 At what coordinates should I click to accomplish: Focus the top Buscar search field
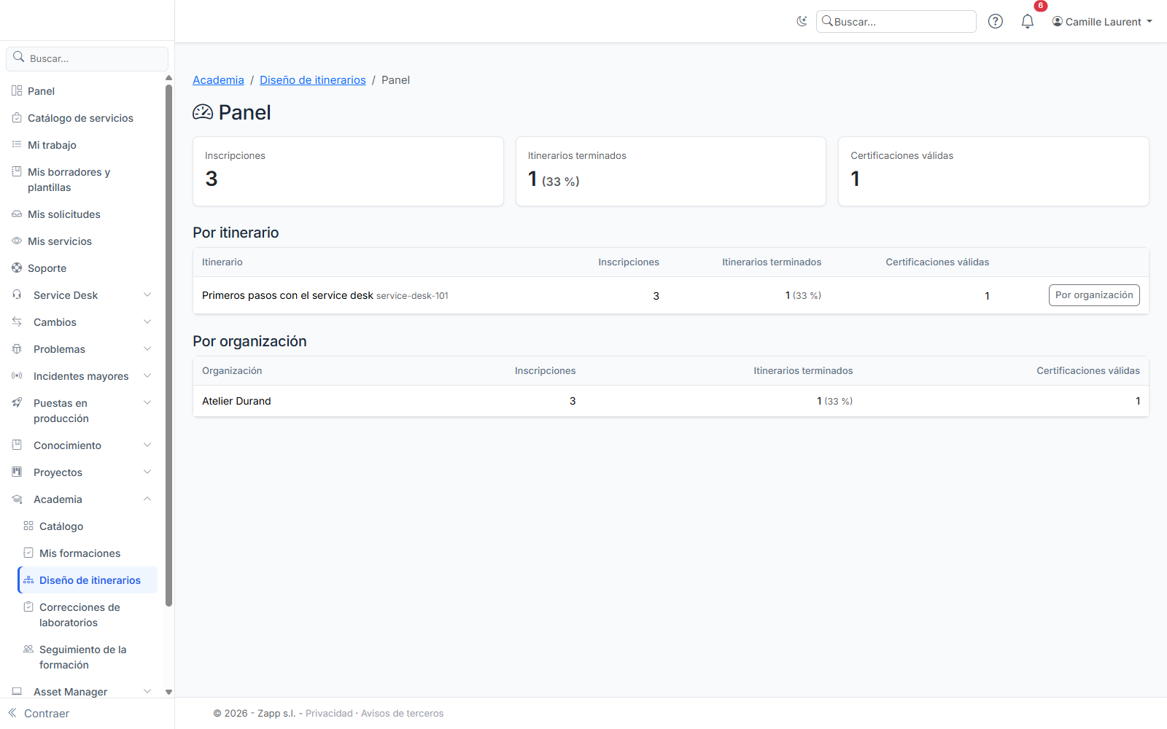point(896,22)
